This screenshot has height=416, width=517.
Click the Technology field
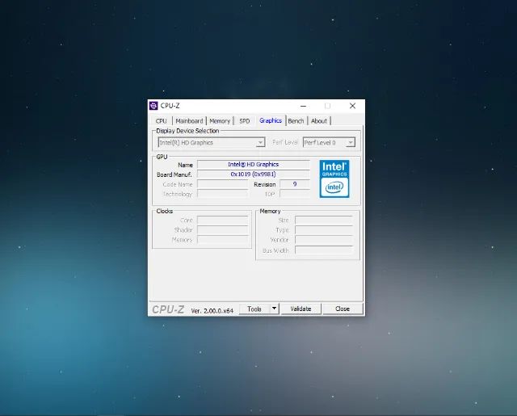pos(223,194)
